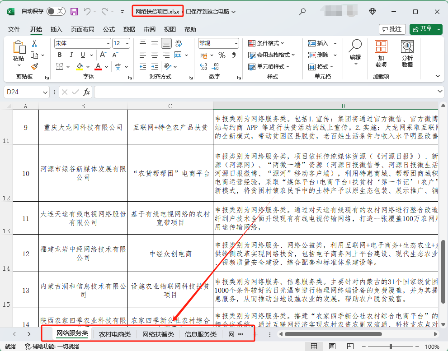
Task: Click the increase decimal icon
Action: pos(203,66)
